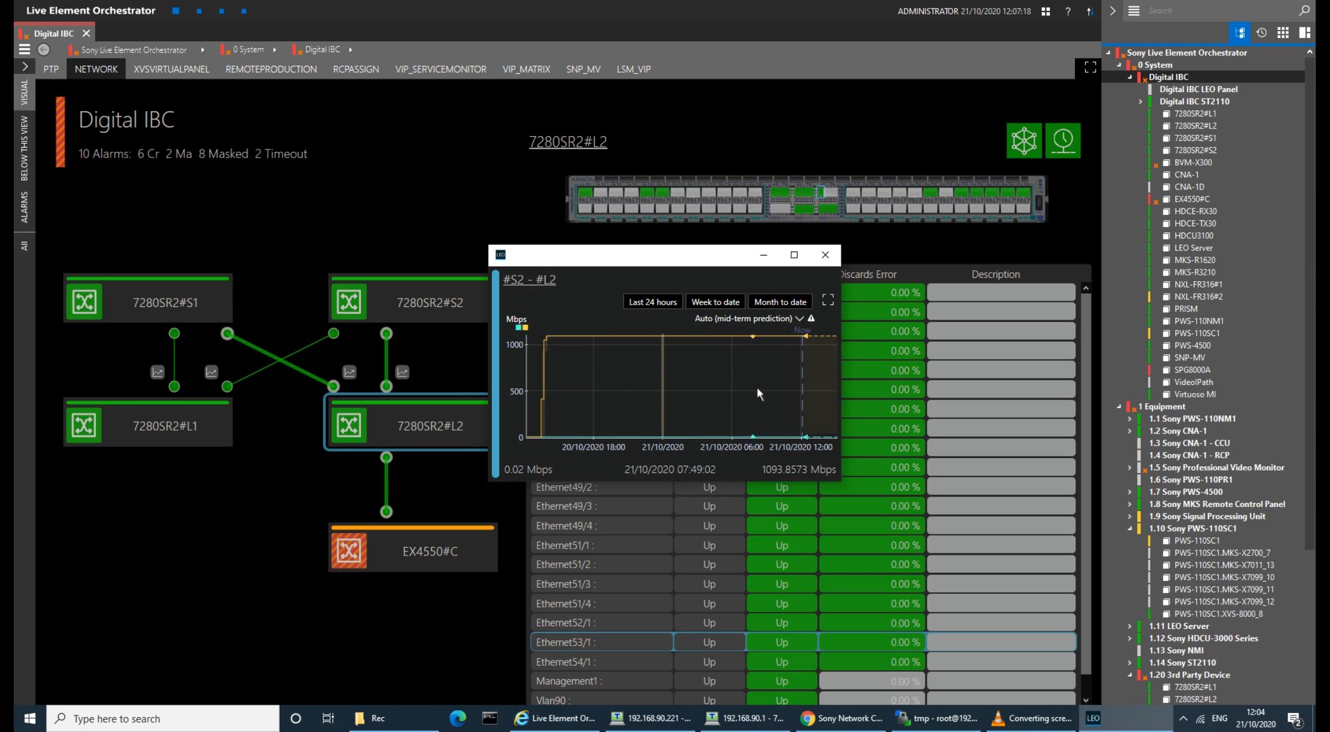The image size is (1330, 732).
Task: Collapse the 1 Equipment tree node
Action: [x=1119, y=407]
